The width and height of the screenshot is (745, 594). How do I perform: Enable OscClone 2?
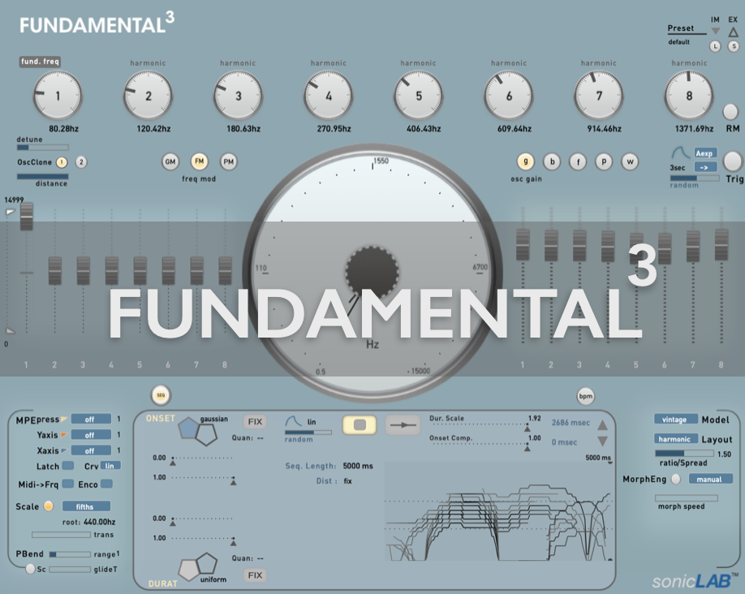pyautogui.click(x=81, y=162)
